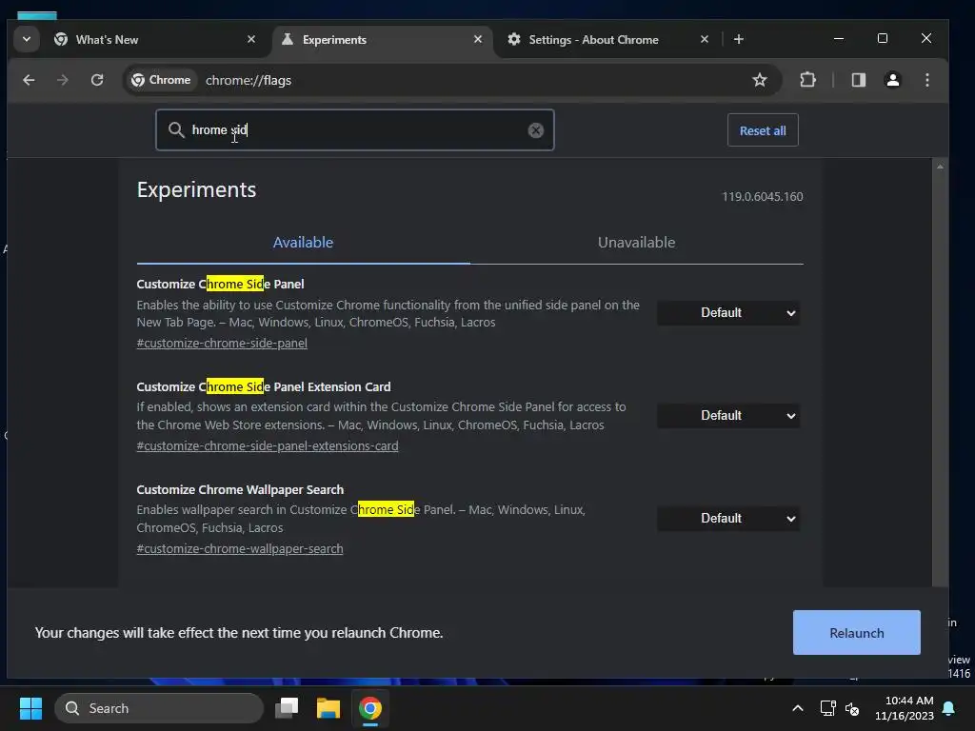Open Customize Chrome Side Panel dropdown
975x731 pixels.
(x=728, y=312)
